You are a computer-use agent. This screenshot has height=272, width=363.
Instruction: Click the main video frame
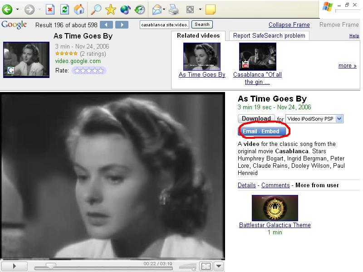point(113,176)
